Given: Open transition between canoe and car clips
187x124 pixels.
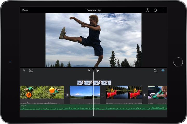Looking at the screenshot, I should (145, 95).
